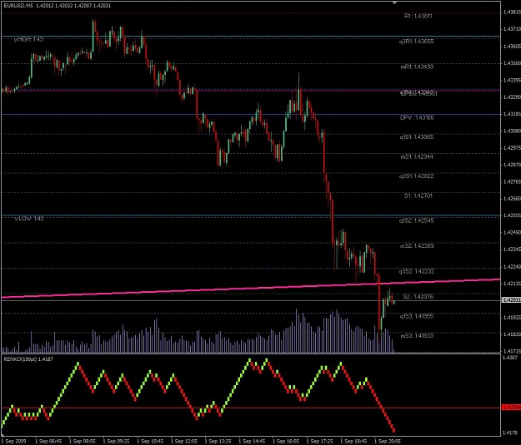The height and width of the screenshot is (445, 521).
Task: Click 1.42135 on the price axis
Action: [x=512, y=284]
